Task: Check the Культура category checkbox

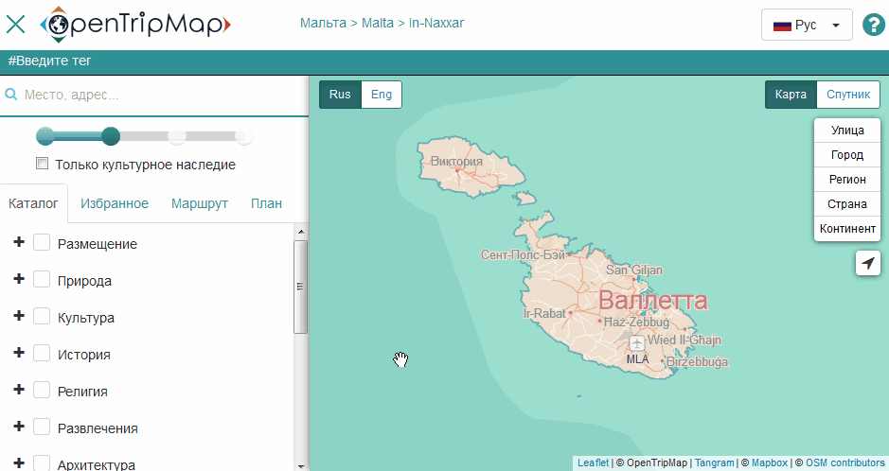Action: [x=42, y=317]
